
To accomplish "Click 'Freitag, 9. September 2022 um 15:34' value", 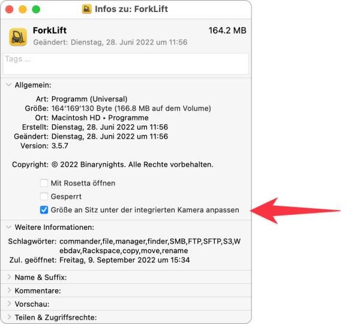I will (x=125, y=260).
